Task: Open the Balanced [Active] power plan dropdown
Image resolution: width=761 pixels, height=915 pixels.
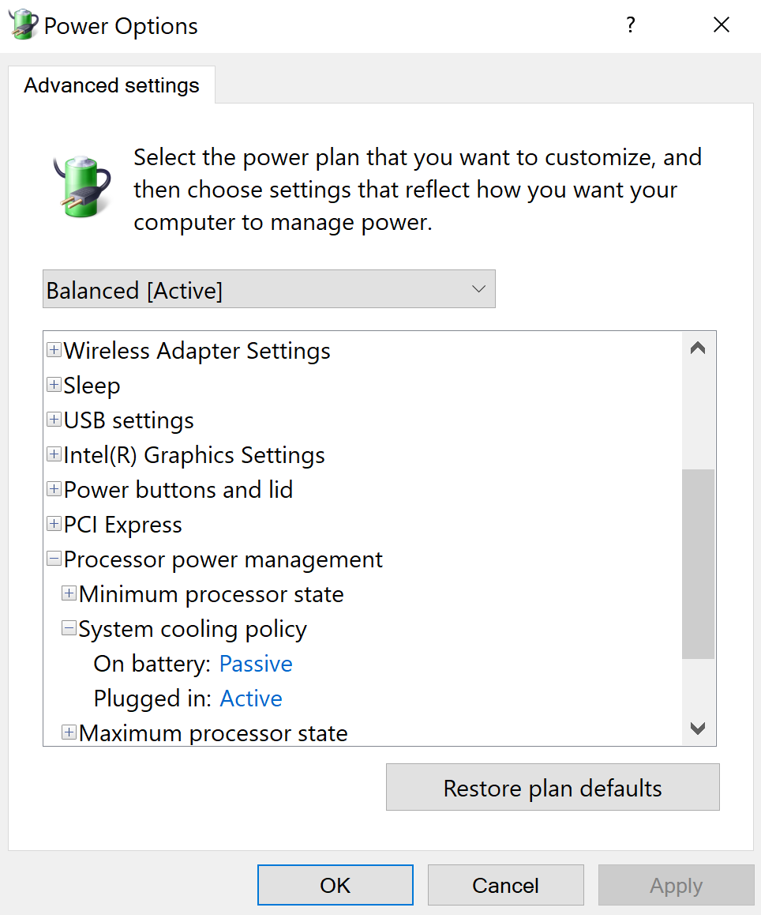Action: click(269, 289)
